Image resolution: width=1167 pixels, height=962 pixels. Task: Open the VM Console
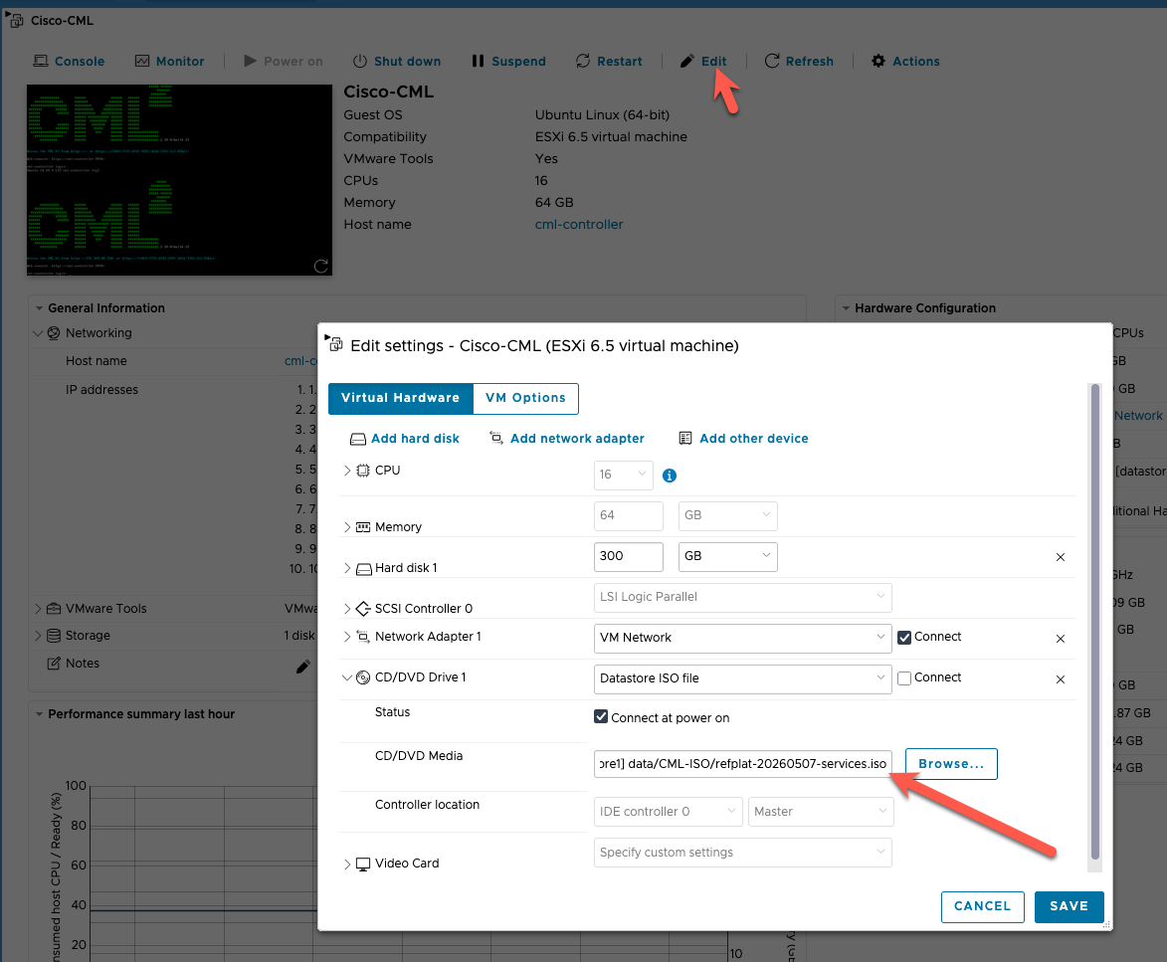pos(69,61)
